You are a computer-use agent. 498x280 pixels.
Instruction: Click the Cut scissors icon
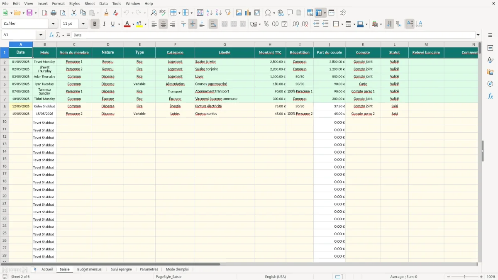(74, 13)
